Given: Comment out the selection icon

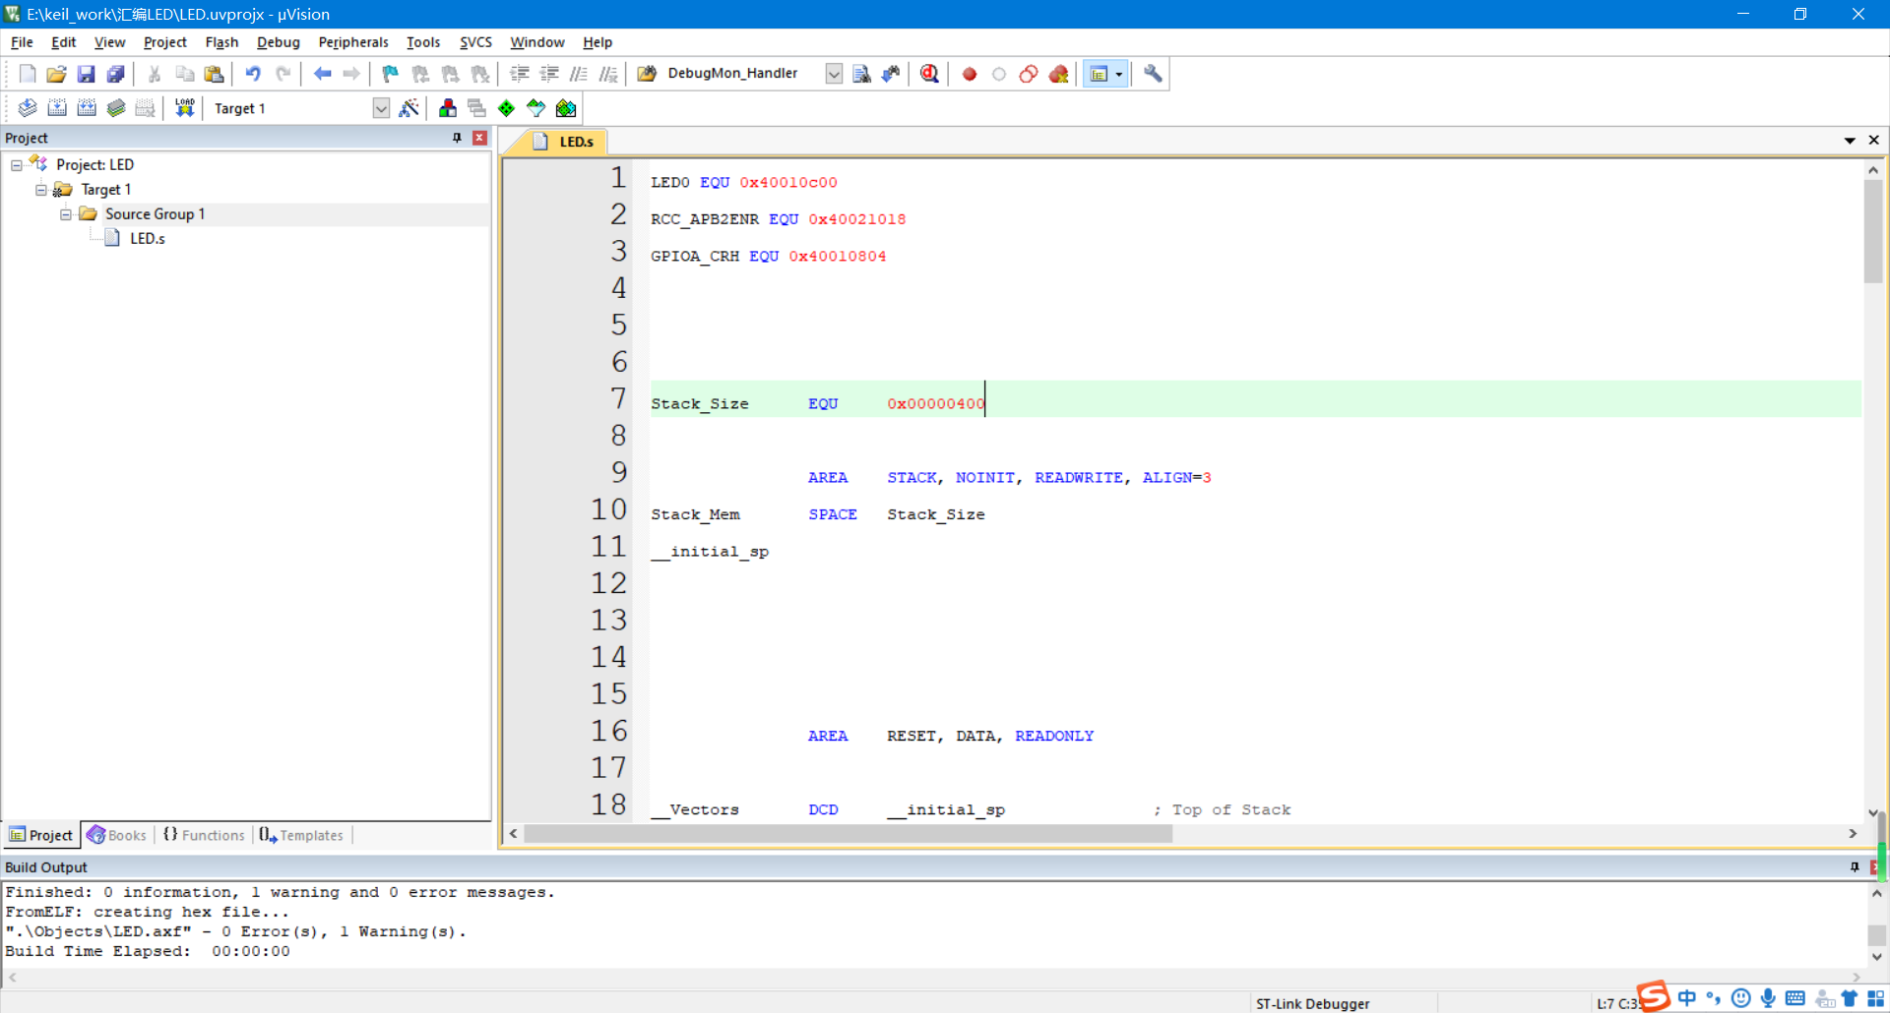Looking at the screenshot, I should 579,74.
